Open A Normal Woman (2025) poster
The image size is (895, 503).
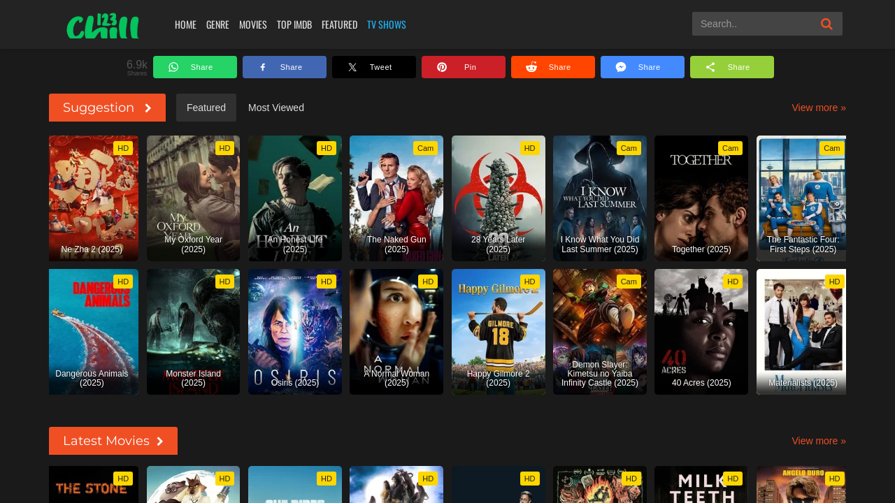click(x=396, y=332)
